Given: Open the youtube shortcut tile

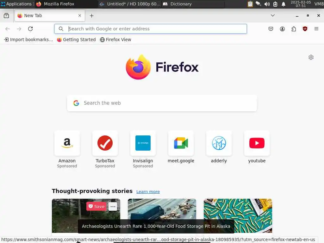Looking at the screenshot, I should 257,143.
